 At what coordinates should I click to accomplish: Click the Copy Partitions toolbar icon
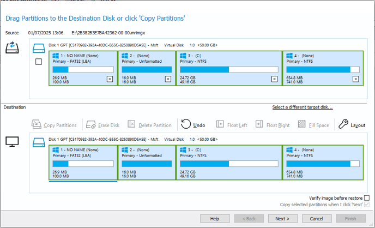coord(37,125)
